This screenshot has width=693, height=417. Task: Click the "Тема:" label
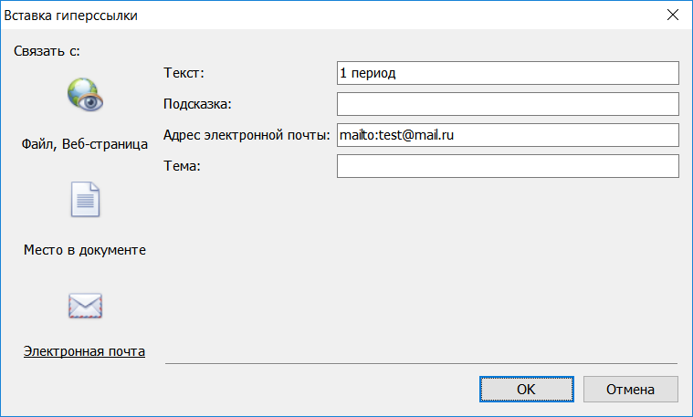point(182,166)
